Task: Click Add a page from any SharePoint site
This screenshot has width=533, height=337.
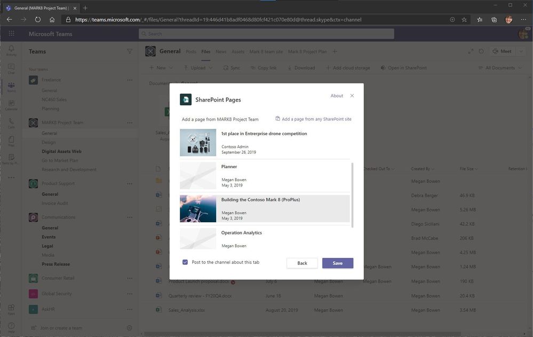Action: (x=313, y=119)
